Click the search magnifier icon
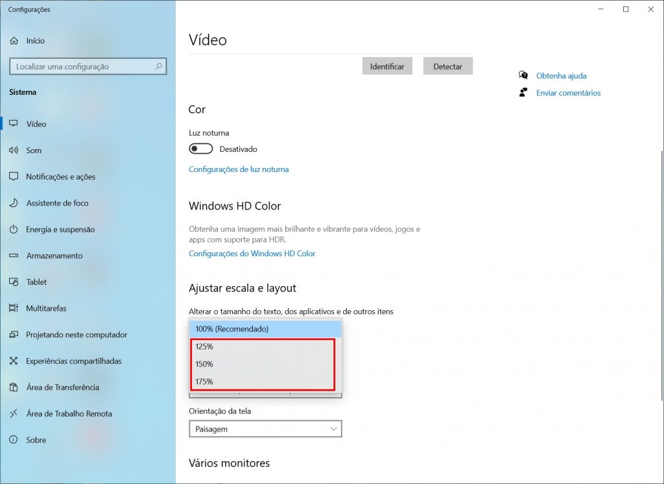 click(x=159, y=66)
